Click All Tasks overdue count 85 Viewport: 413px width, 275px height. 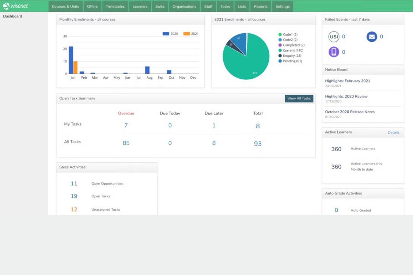[126, 143]
